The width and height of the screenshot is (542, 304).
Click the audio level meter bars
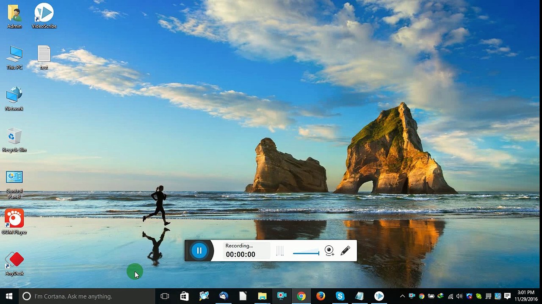[280, 251]
